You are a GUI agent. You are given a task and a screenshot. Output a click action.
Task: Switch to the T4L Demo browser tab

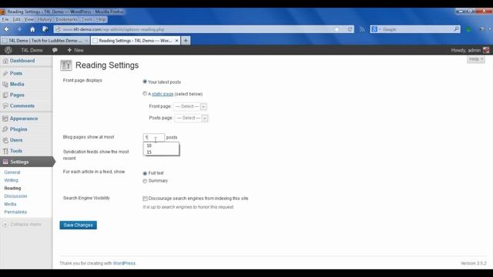pyautogui.click(x=45, y=41)
